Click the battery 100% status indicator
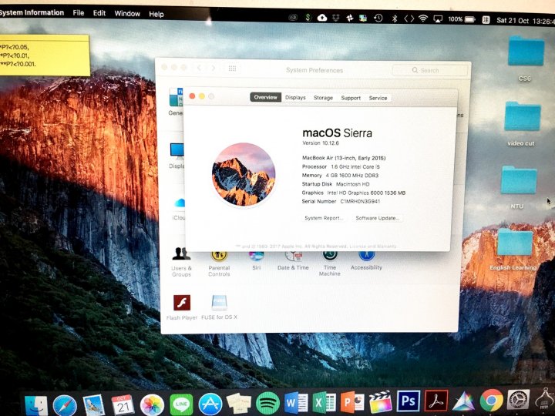Screen dimensions: 555x416 tap(462, 19)
